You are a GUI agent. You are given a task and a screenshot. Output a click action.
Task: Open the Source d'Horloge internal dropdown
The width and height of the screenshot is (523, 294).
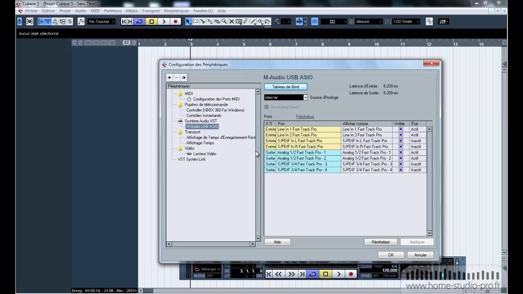click(286, 98)
